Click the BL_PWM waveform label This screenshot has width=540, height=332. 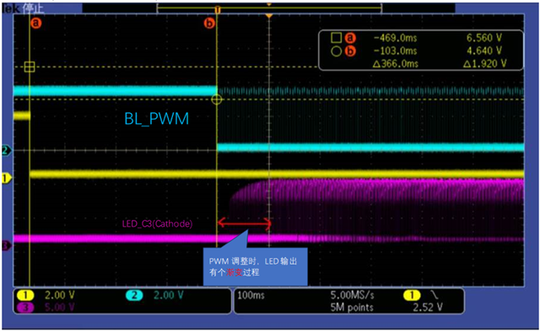coord(157,119)
